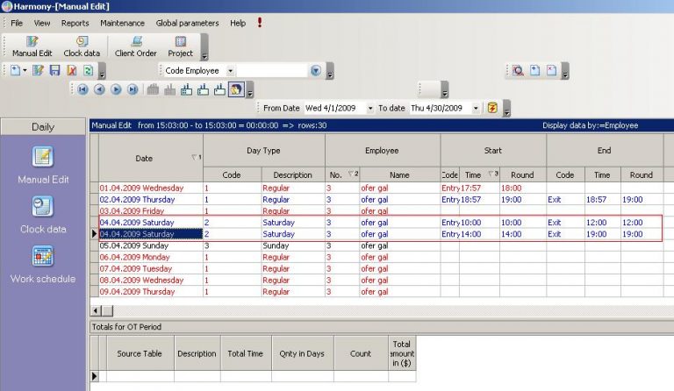
Task: Open the From Date calendar dropdown
Action: 370,108
